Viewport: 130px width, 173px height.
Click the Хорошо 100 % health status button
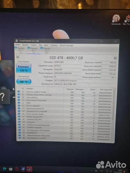24,69
